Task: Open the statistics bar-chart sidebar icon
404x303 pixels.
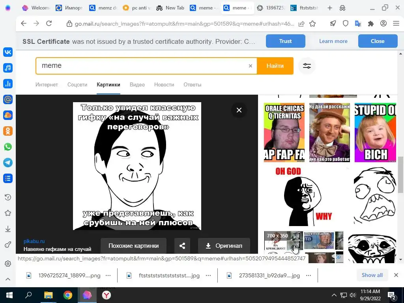Action: pyautogui.click(x=8, y=84)
